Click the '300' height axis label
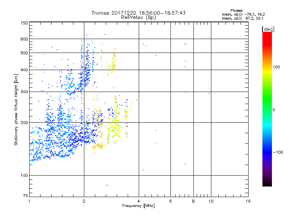 pos(24,92)
